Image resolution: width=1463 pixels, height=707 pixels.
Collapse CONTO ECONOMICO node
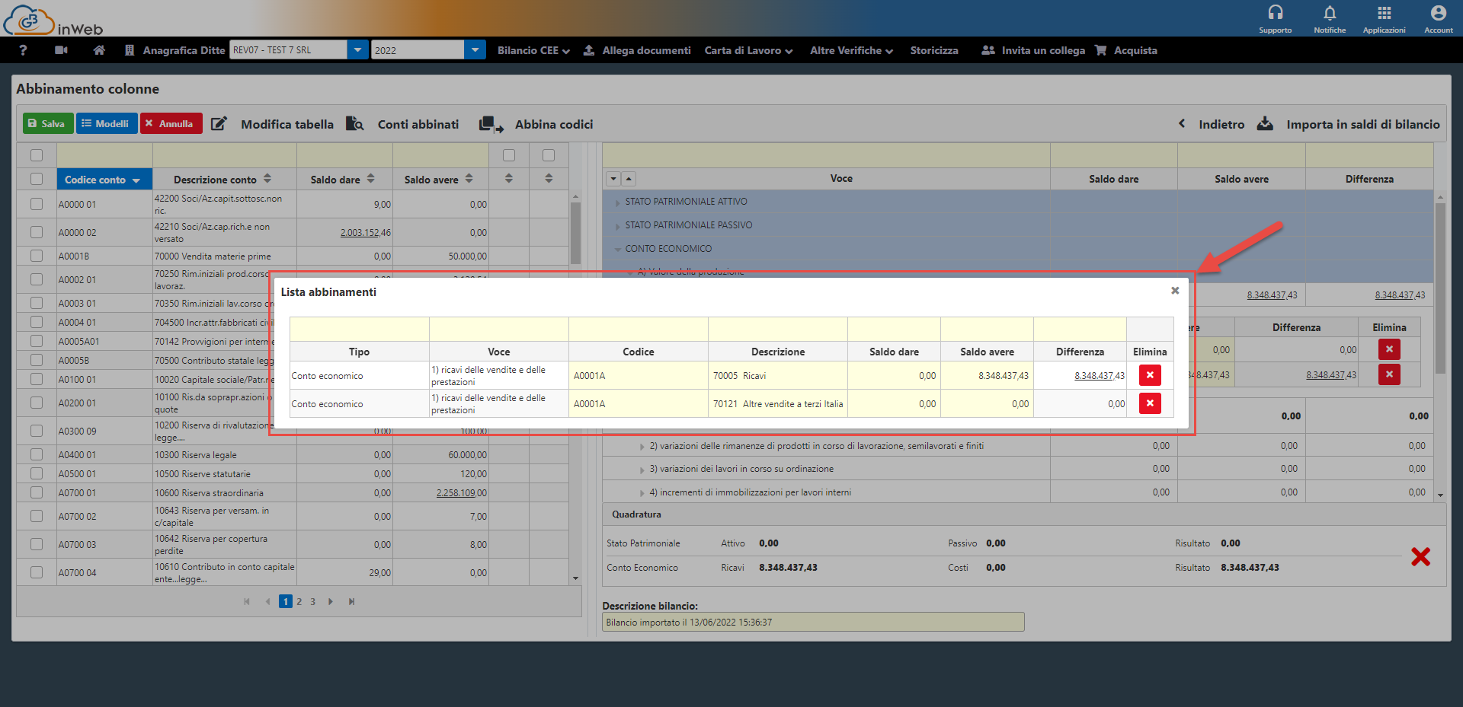[617, 249]
